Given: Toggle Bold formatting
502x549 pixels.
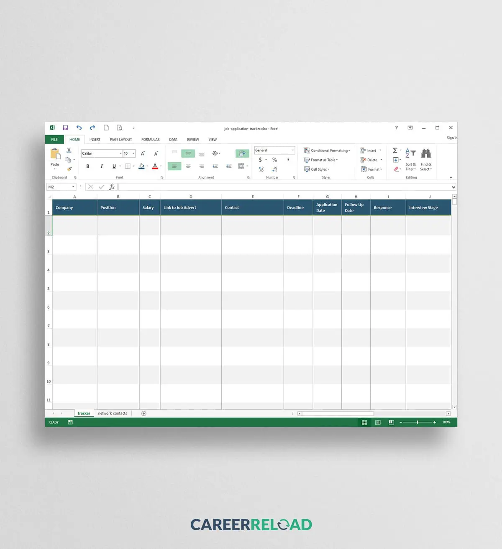Looking at the screenshot, I should click(x=88, y=166).
